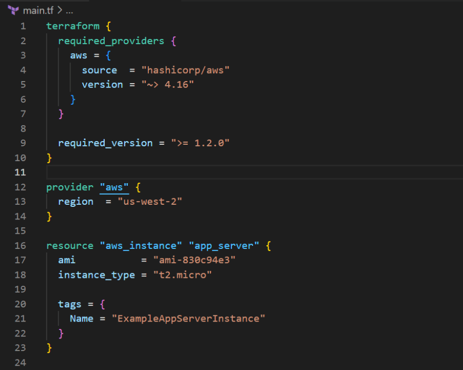463x370 pixels.
Task: Click instance_type on line 18
Action: point(97,275)
